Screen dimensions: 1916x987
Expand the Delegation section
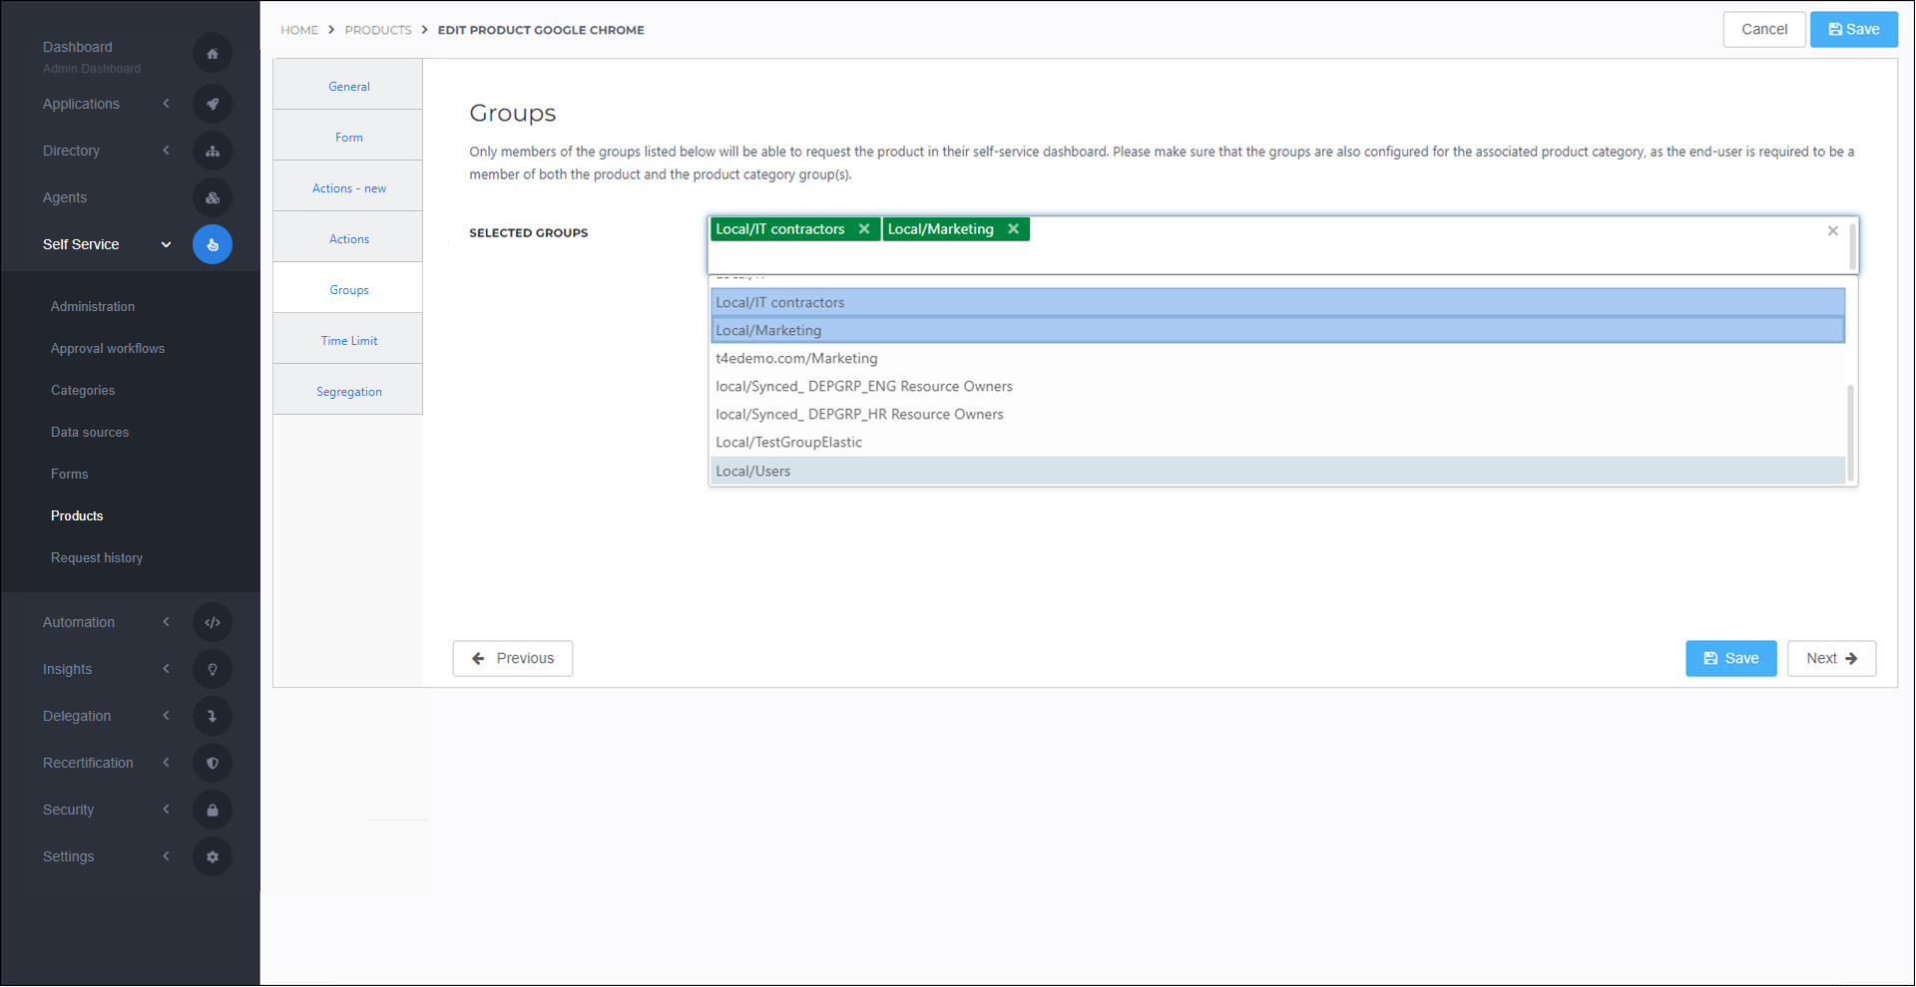pos(166,716)
